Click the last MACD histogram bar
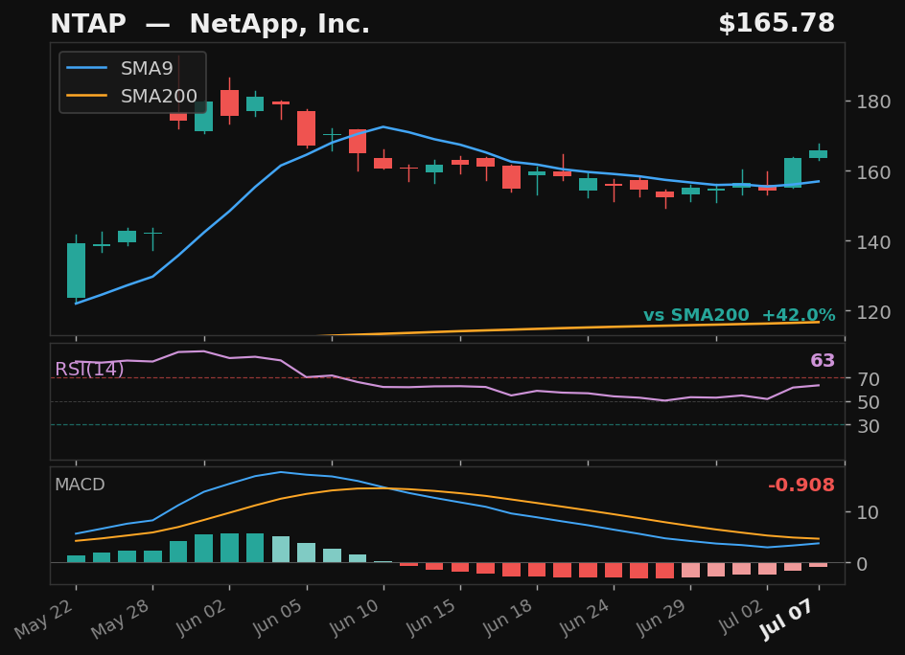The image size is (905, 655). [819, 565]
